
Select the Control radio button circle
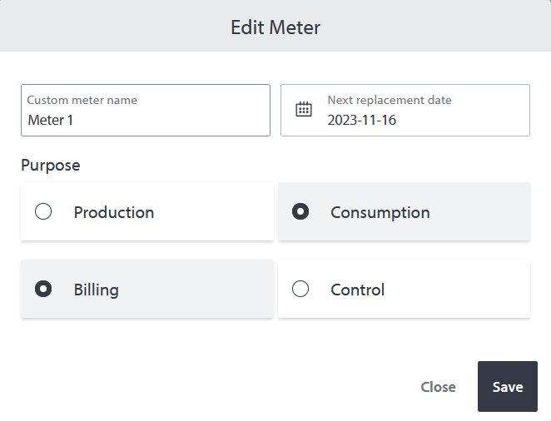(300, 290)
